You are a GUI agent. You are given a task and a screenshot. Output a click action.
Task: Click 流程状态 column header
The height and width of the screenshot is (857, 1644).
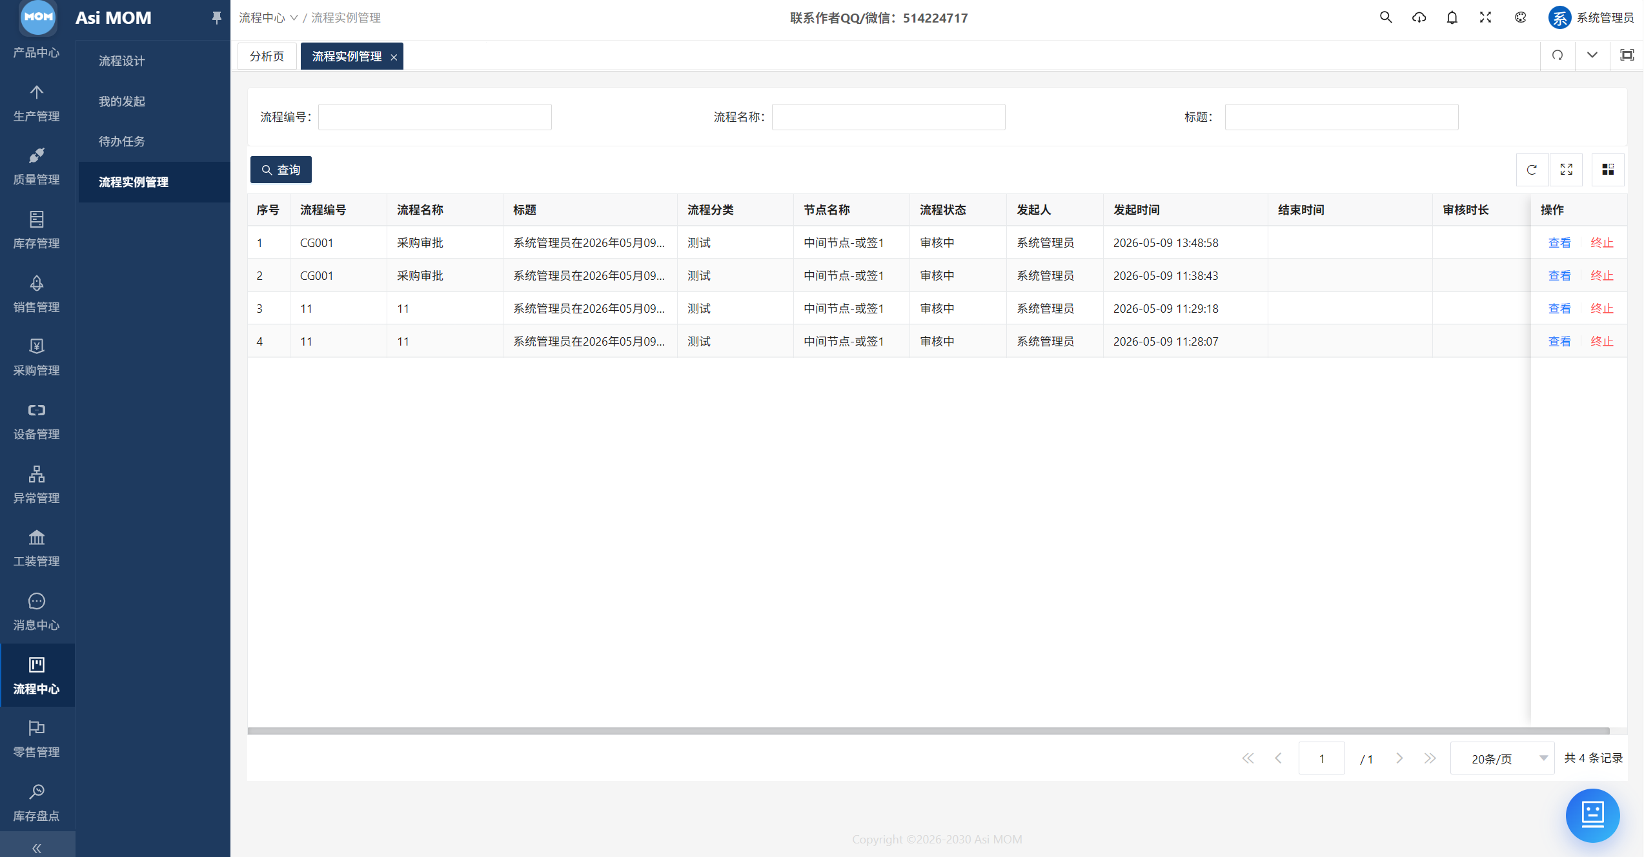(958, 210)
